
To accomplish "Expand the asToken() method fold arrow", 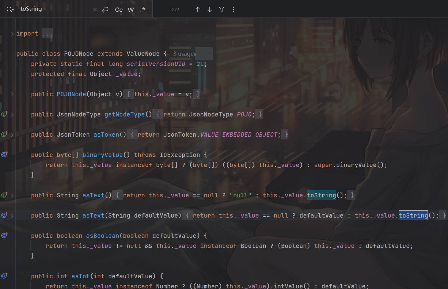I will pyautogui.click(x=12, y=135).
